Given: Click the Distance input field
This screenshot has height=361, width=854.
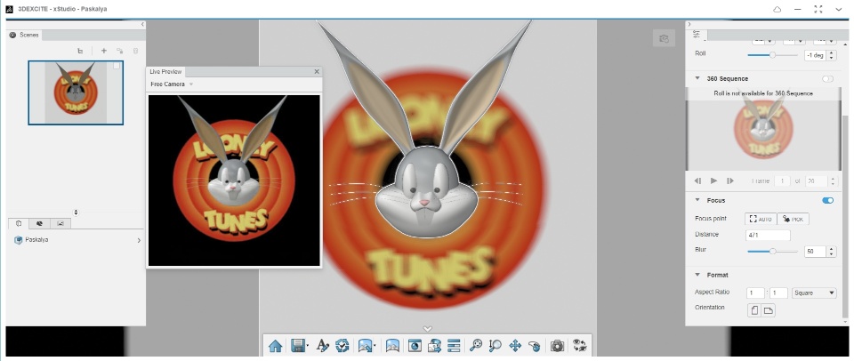Looking at the screenshot, I should pos(768,236).
